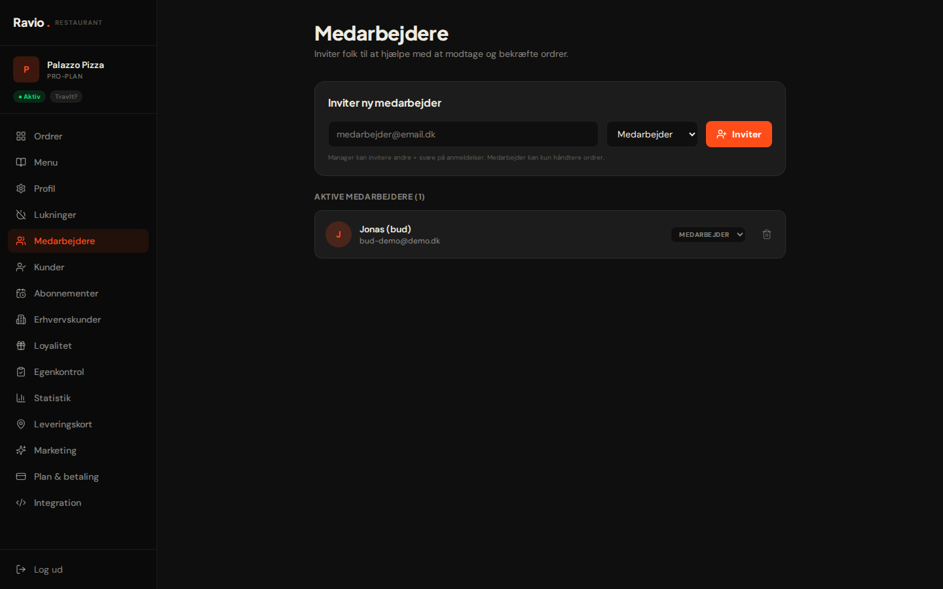Go to Marketing

pyautogui.click(x=78, y=450)
